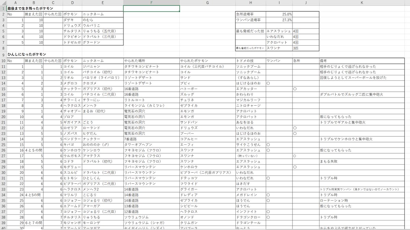The image size is (410, 230).
Task: Select the move cell サイケこうせん
Action: click(250, 145)
